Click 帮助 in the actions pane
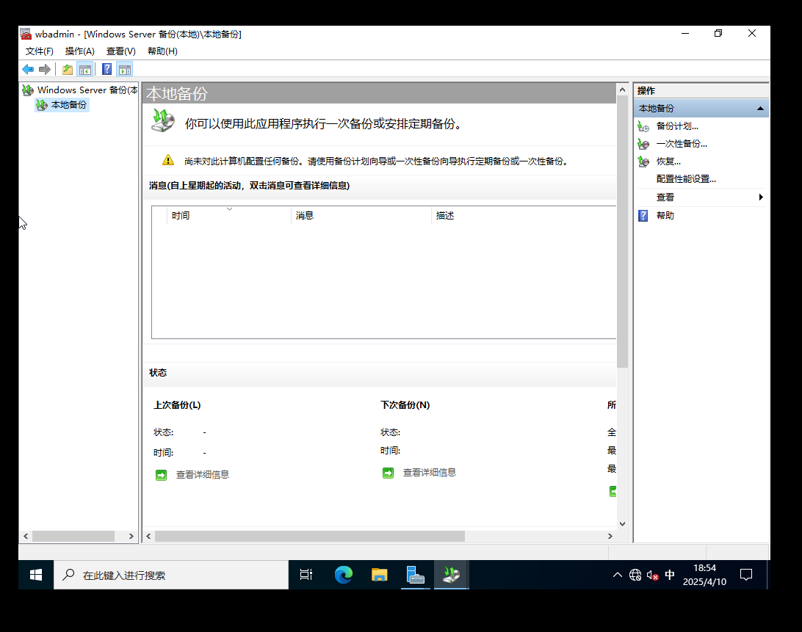This screenshot has width=802, height=632. pyautogui.click(x=665, y=216)
